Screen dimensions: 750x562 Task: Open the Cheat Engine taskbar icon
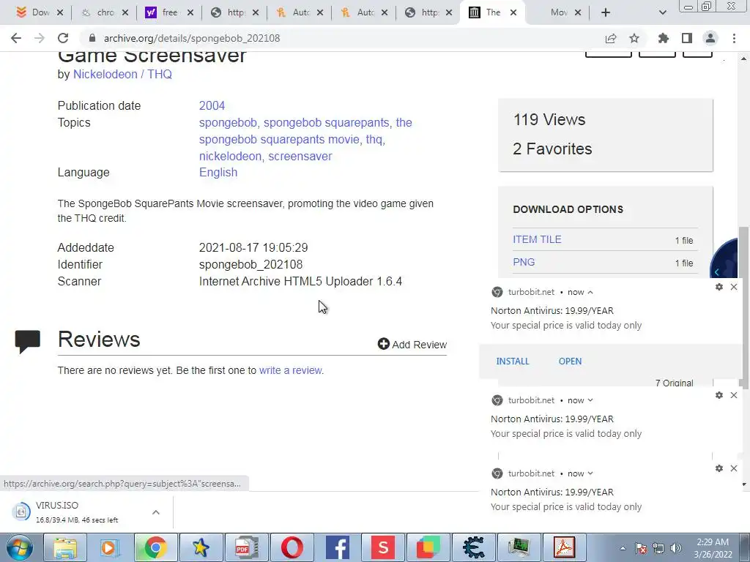tap(474, 547)
